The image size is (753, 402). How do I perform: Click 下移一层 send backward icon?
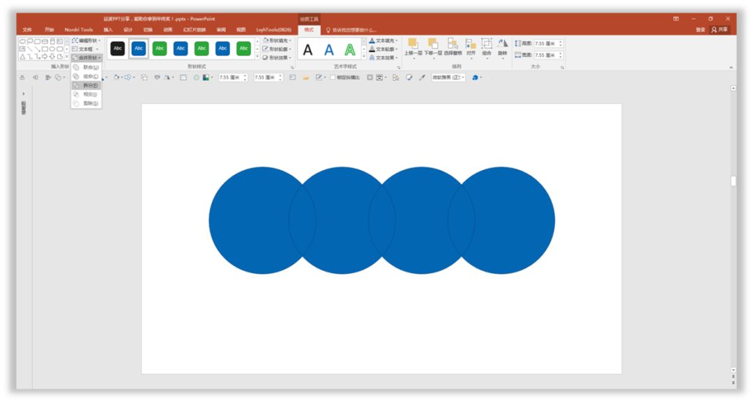pyautogui.click(x=433, y=44)
